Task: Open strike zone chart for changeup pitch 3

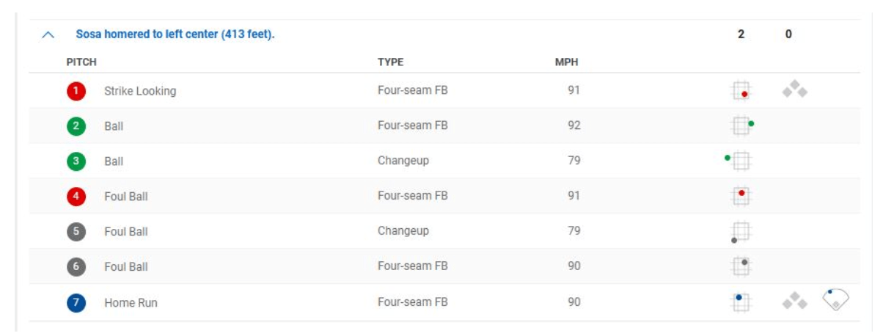Action: (741, 161)
